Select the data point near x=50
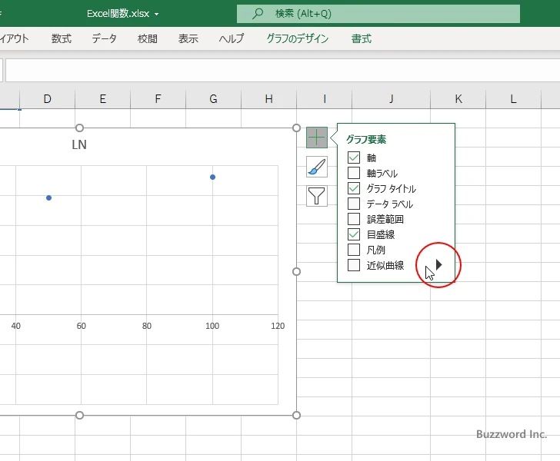 point(49,197)
